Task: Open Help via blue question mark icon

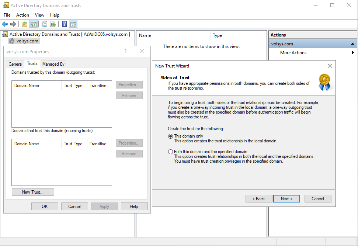Action: (x=65, y=24)
